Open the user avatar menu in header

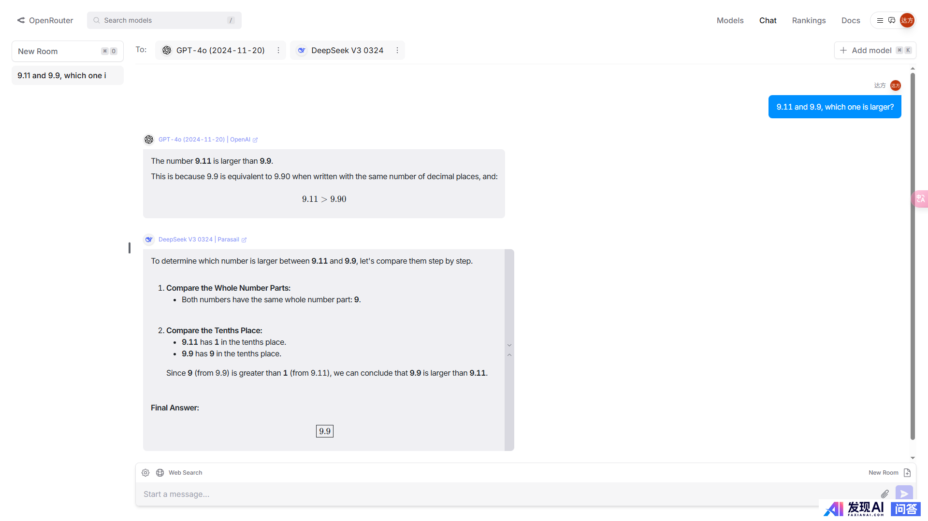(x=907, y=20)
